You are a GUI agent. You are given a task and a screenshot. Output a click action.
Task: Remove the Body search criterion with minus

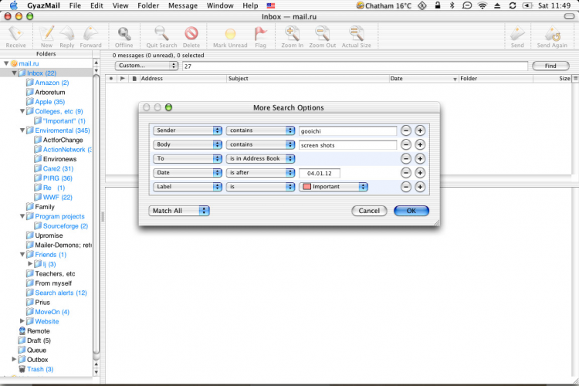click(x=406, y=144)
